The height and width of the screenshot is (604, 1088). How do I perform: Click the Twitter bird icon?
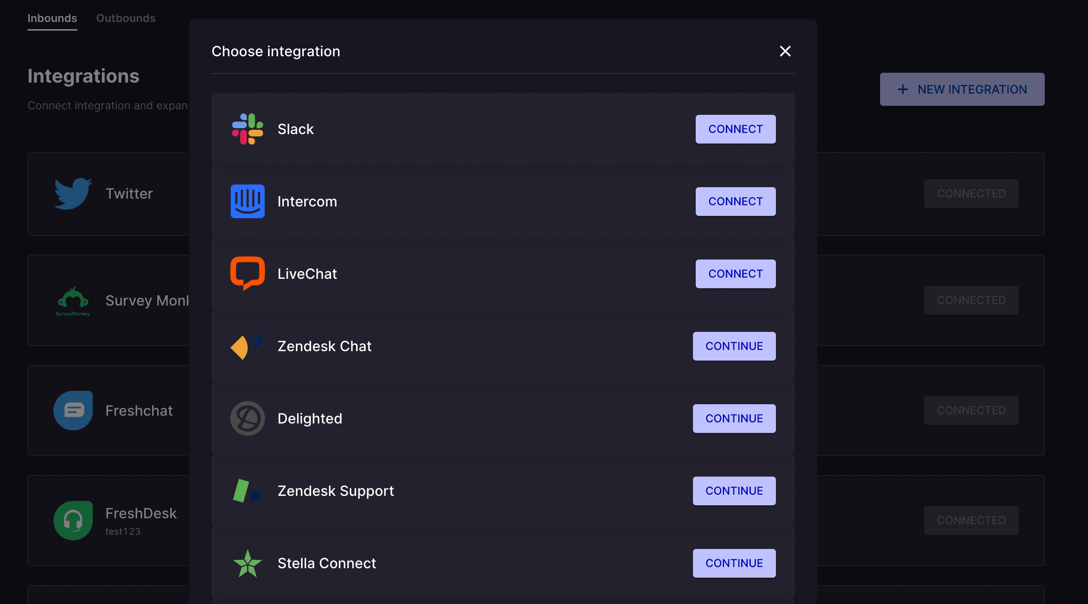pyautogui.click(x=73, y=193)
